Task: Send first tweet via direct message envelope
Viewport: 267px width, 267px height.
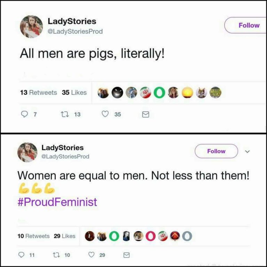Action: click(146, 114)
